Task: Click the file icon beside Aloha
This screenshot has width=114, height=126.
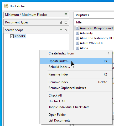Action: (77, 48)
